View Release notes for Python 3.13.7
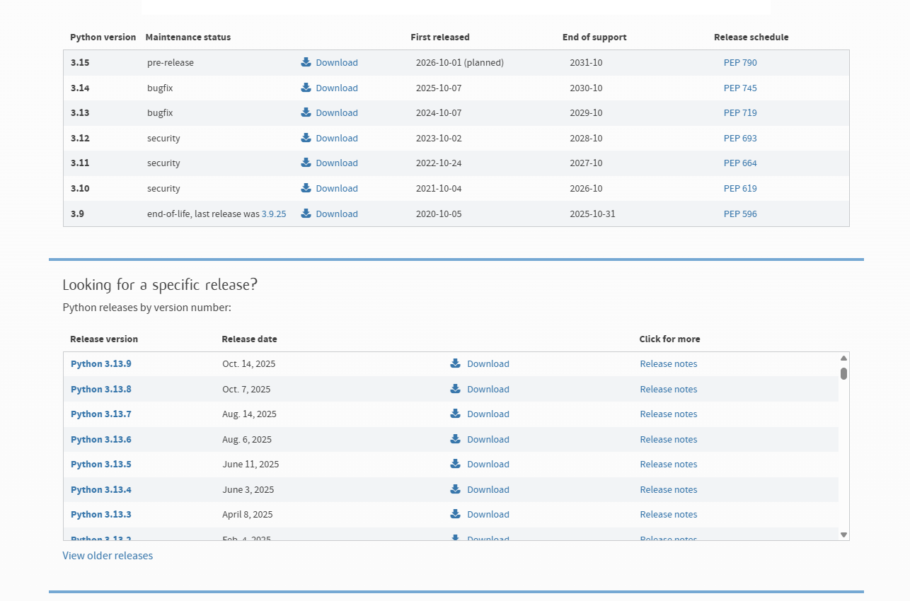The image size is (910, 601). (669, 414)
